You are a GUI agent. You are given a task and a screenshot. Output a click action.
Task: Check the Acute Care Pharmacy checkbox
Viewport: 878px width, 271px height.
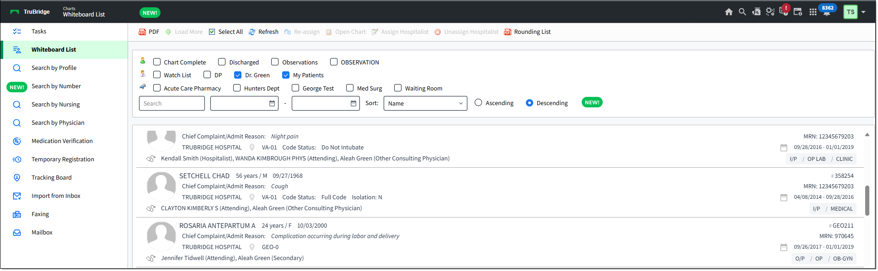pyautogui.click(x=157, y=88)
